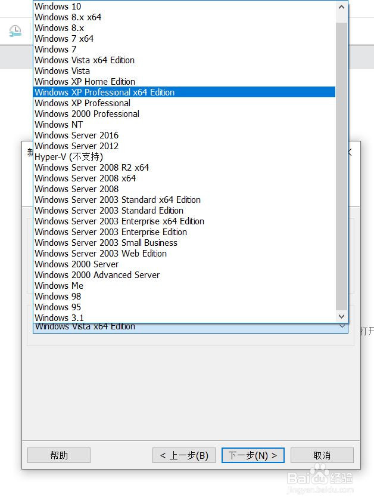
Task: Choose Windows Server 2003 Small Business
Action: [x=185, y=242]
